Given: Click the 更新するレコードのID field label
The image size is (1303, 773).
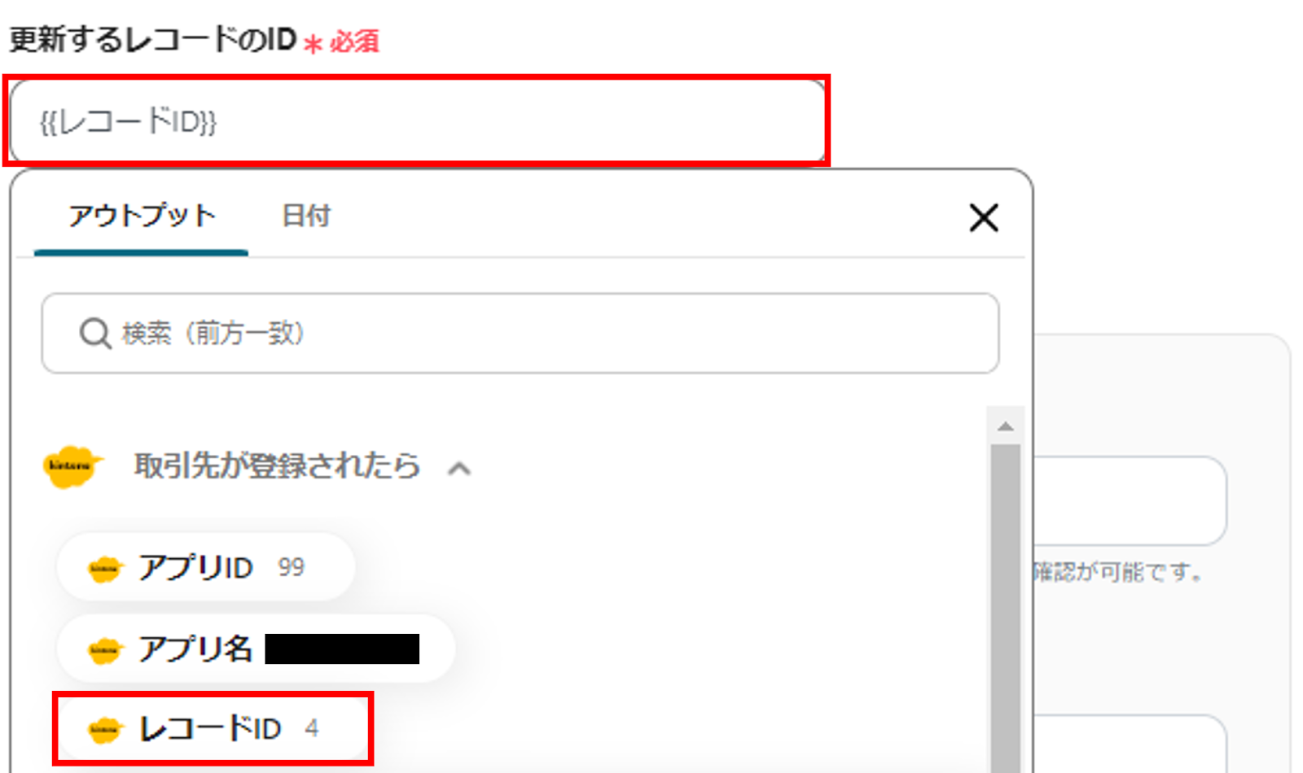Looking at the screenshot, I should tap(153, 39).
